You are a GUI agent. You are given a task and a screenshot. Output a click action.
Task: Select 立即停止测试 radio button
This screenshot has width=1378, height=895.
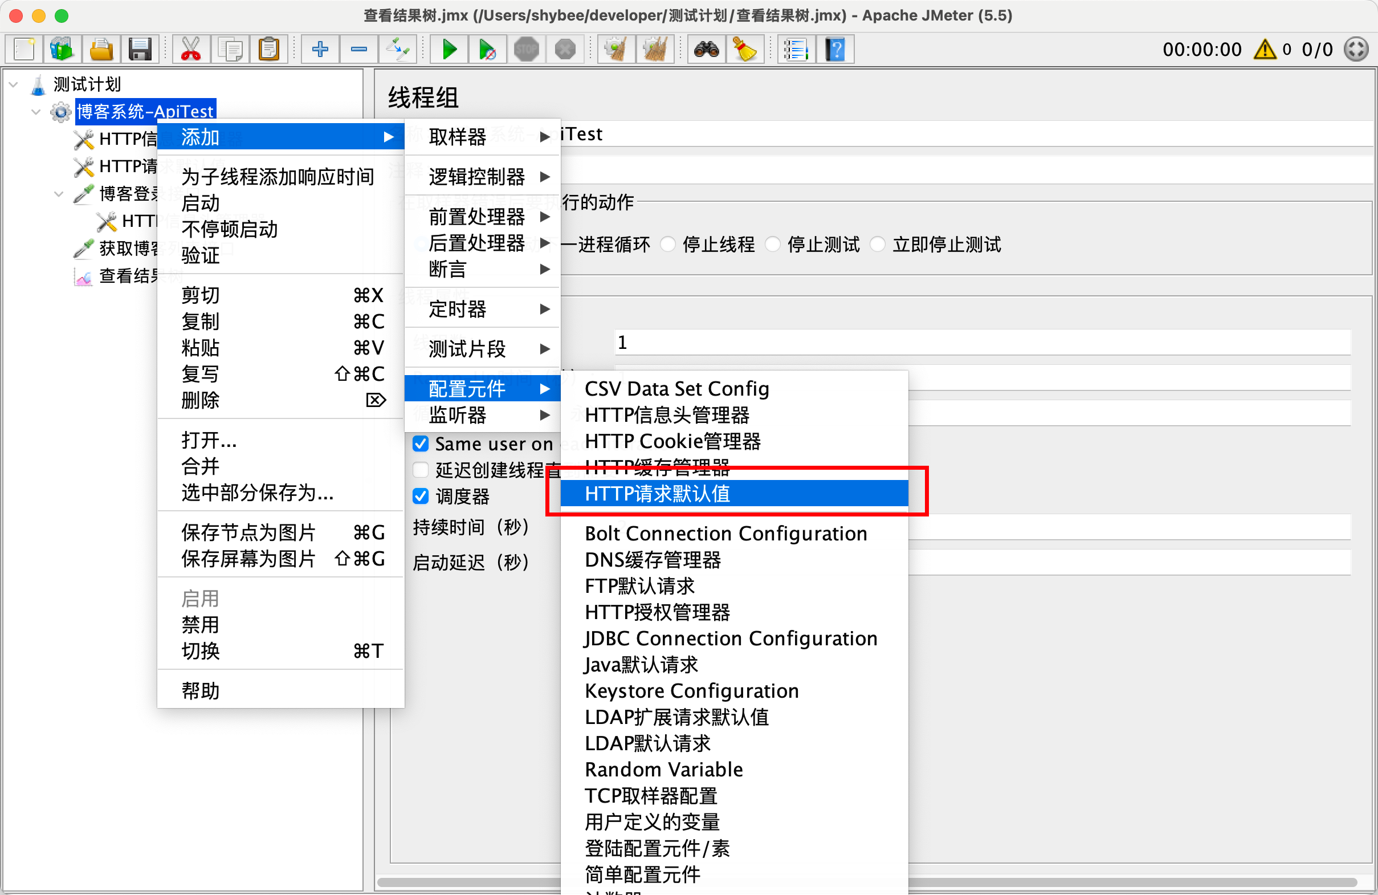coord(878,245)
